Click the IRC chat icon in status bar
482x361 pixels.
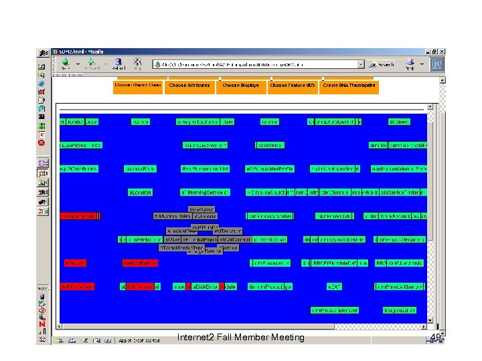coord(108,340)
